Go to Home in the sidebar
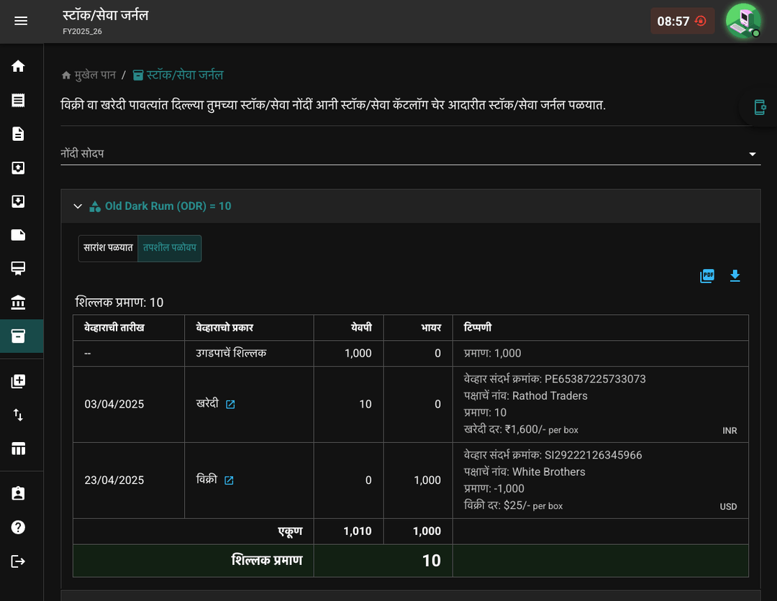The height and width of the screenshot is (601, 777). tap(18, 66)
